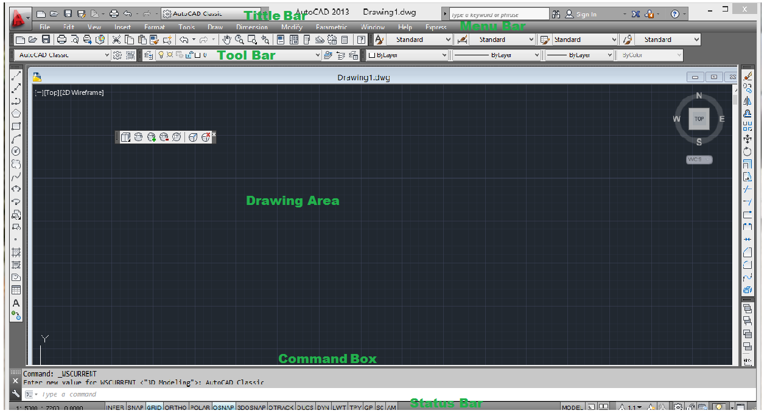Screen dimensions: 767x416
Task: Click the [Top] viewport view label
Action: 52,93
